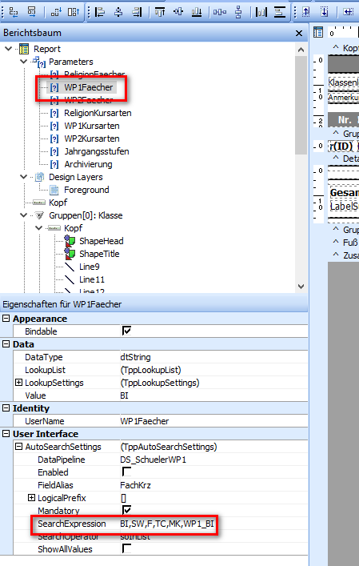Click the tree scrollbar up arrow
This screenshot has width=359, height=566.
pyautogui.click(x=301, y=50)
